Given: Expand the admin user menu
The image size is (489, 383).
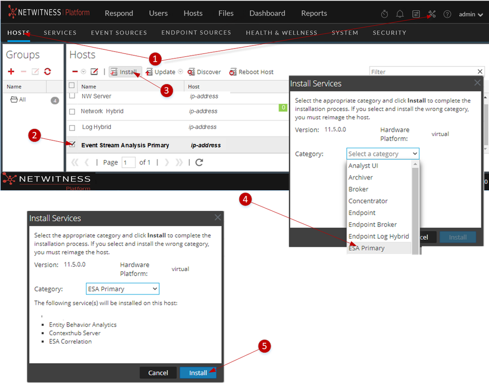Looking at the screenshot, I should pos(470,14).
